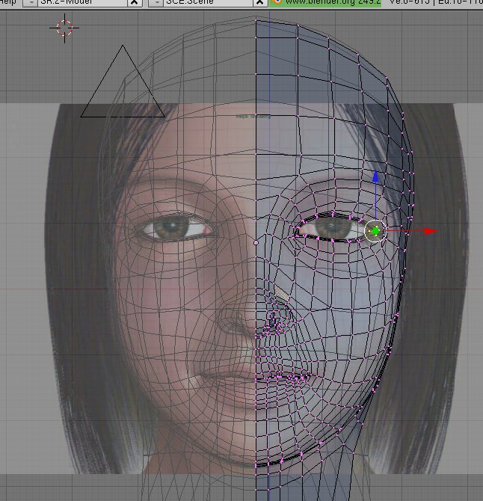Click the blue Z-axis manipulator arrow
The height and width of the screenshot is (501, 483).
[x=375, y=176]
